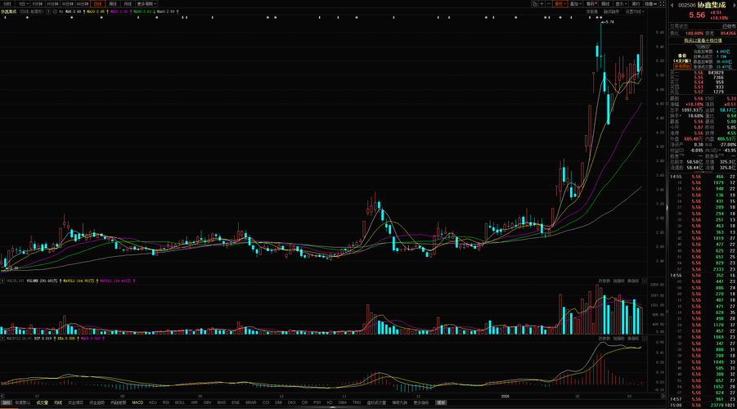The width and height of the screenshot is (737, 409).
Task: Open the 更多周期 dropdown
Action: [x=146, y=4]
